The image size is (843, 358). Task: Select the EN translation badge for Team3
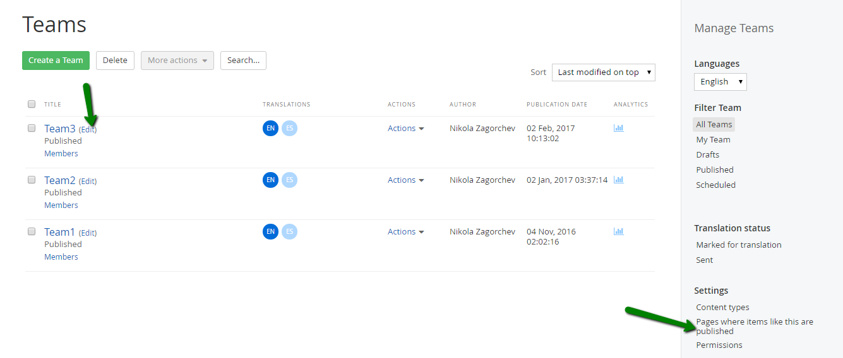pos(270,128)
